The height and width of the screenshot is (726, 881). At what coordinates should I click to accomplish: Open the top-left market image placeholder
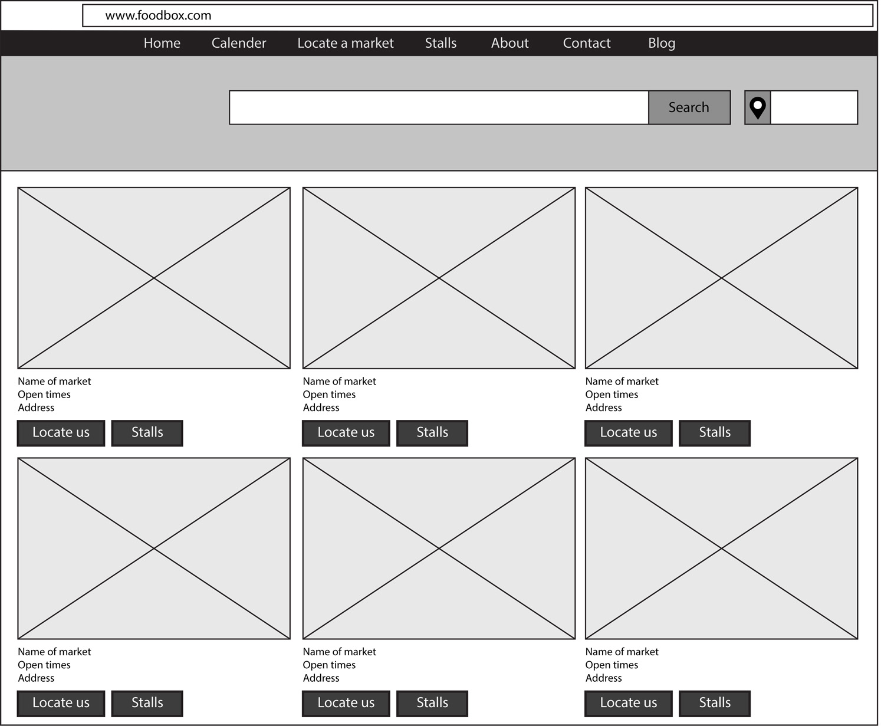point(154,278)
